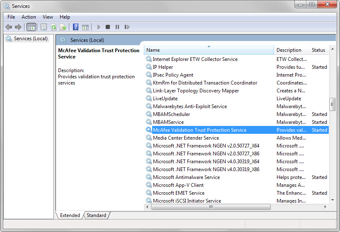Click 'Helps prote...' description cell

pyautogui.click(x=291, y=177)
